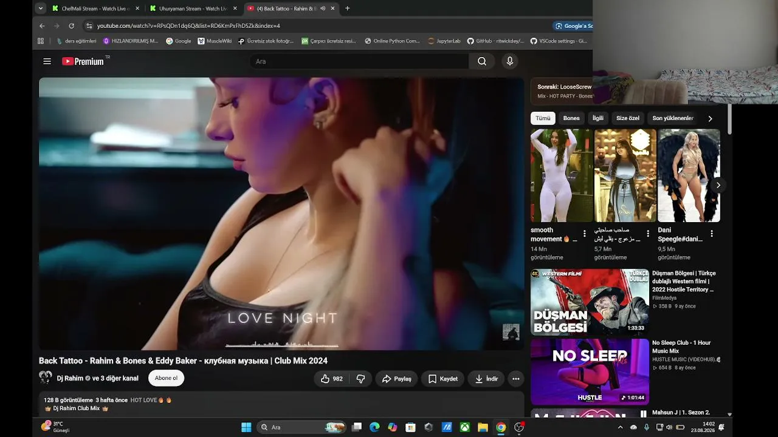Switch to the ChefMali Stream browser tab
The height and width of the screenshot is (437, 778).
95,8
